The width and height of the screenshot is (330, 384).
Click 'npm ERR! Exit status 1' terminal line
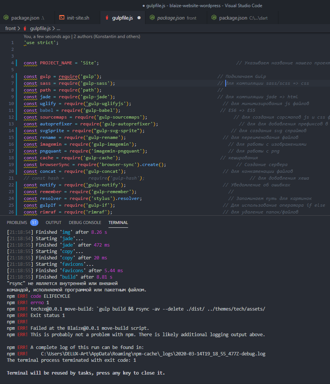(36, 315)
